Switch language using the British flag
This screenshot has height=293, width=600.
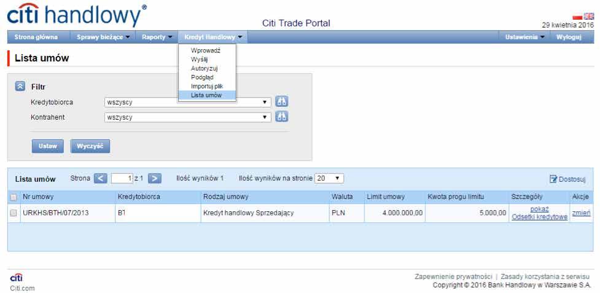click(588, 17)
